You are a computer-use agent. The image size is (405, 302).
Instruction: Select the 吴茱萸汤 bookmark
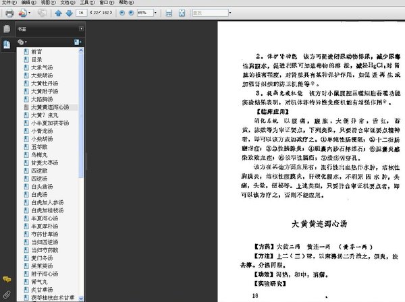[x=42, y=266]
